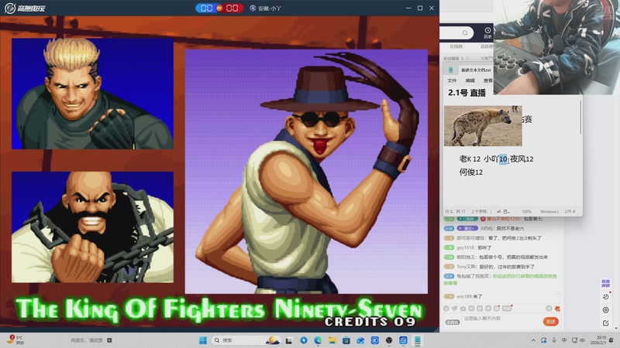Screen dimensions: 620x348
Task: Click chat message from gsy1618
Action: click(x=467, y=247)
